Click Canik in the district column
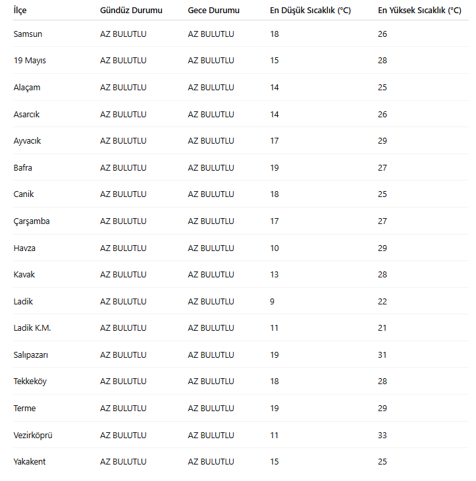The width and height of the screenshot is (476, 481). coord(24,194)
